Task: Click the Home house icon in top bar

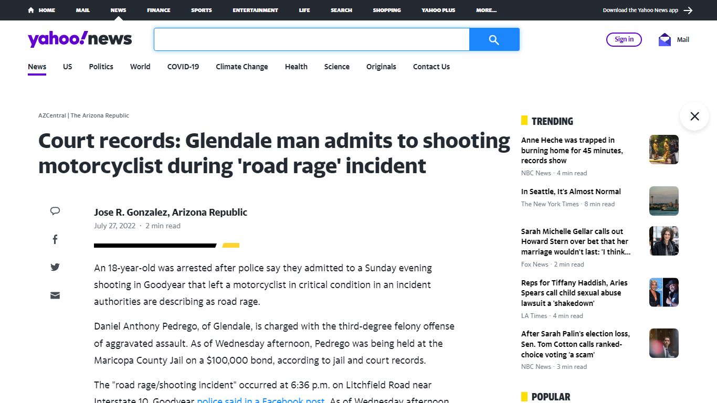Action: pyautogui.click(x=31, y=10)
